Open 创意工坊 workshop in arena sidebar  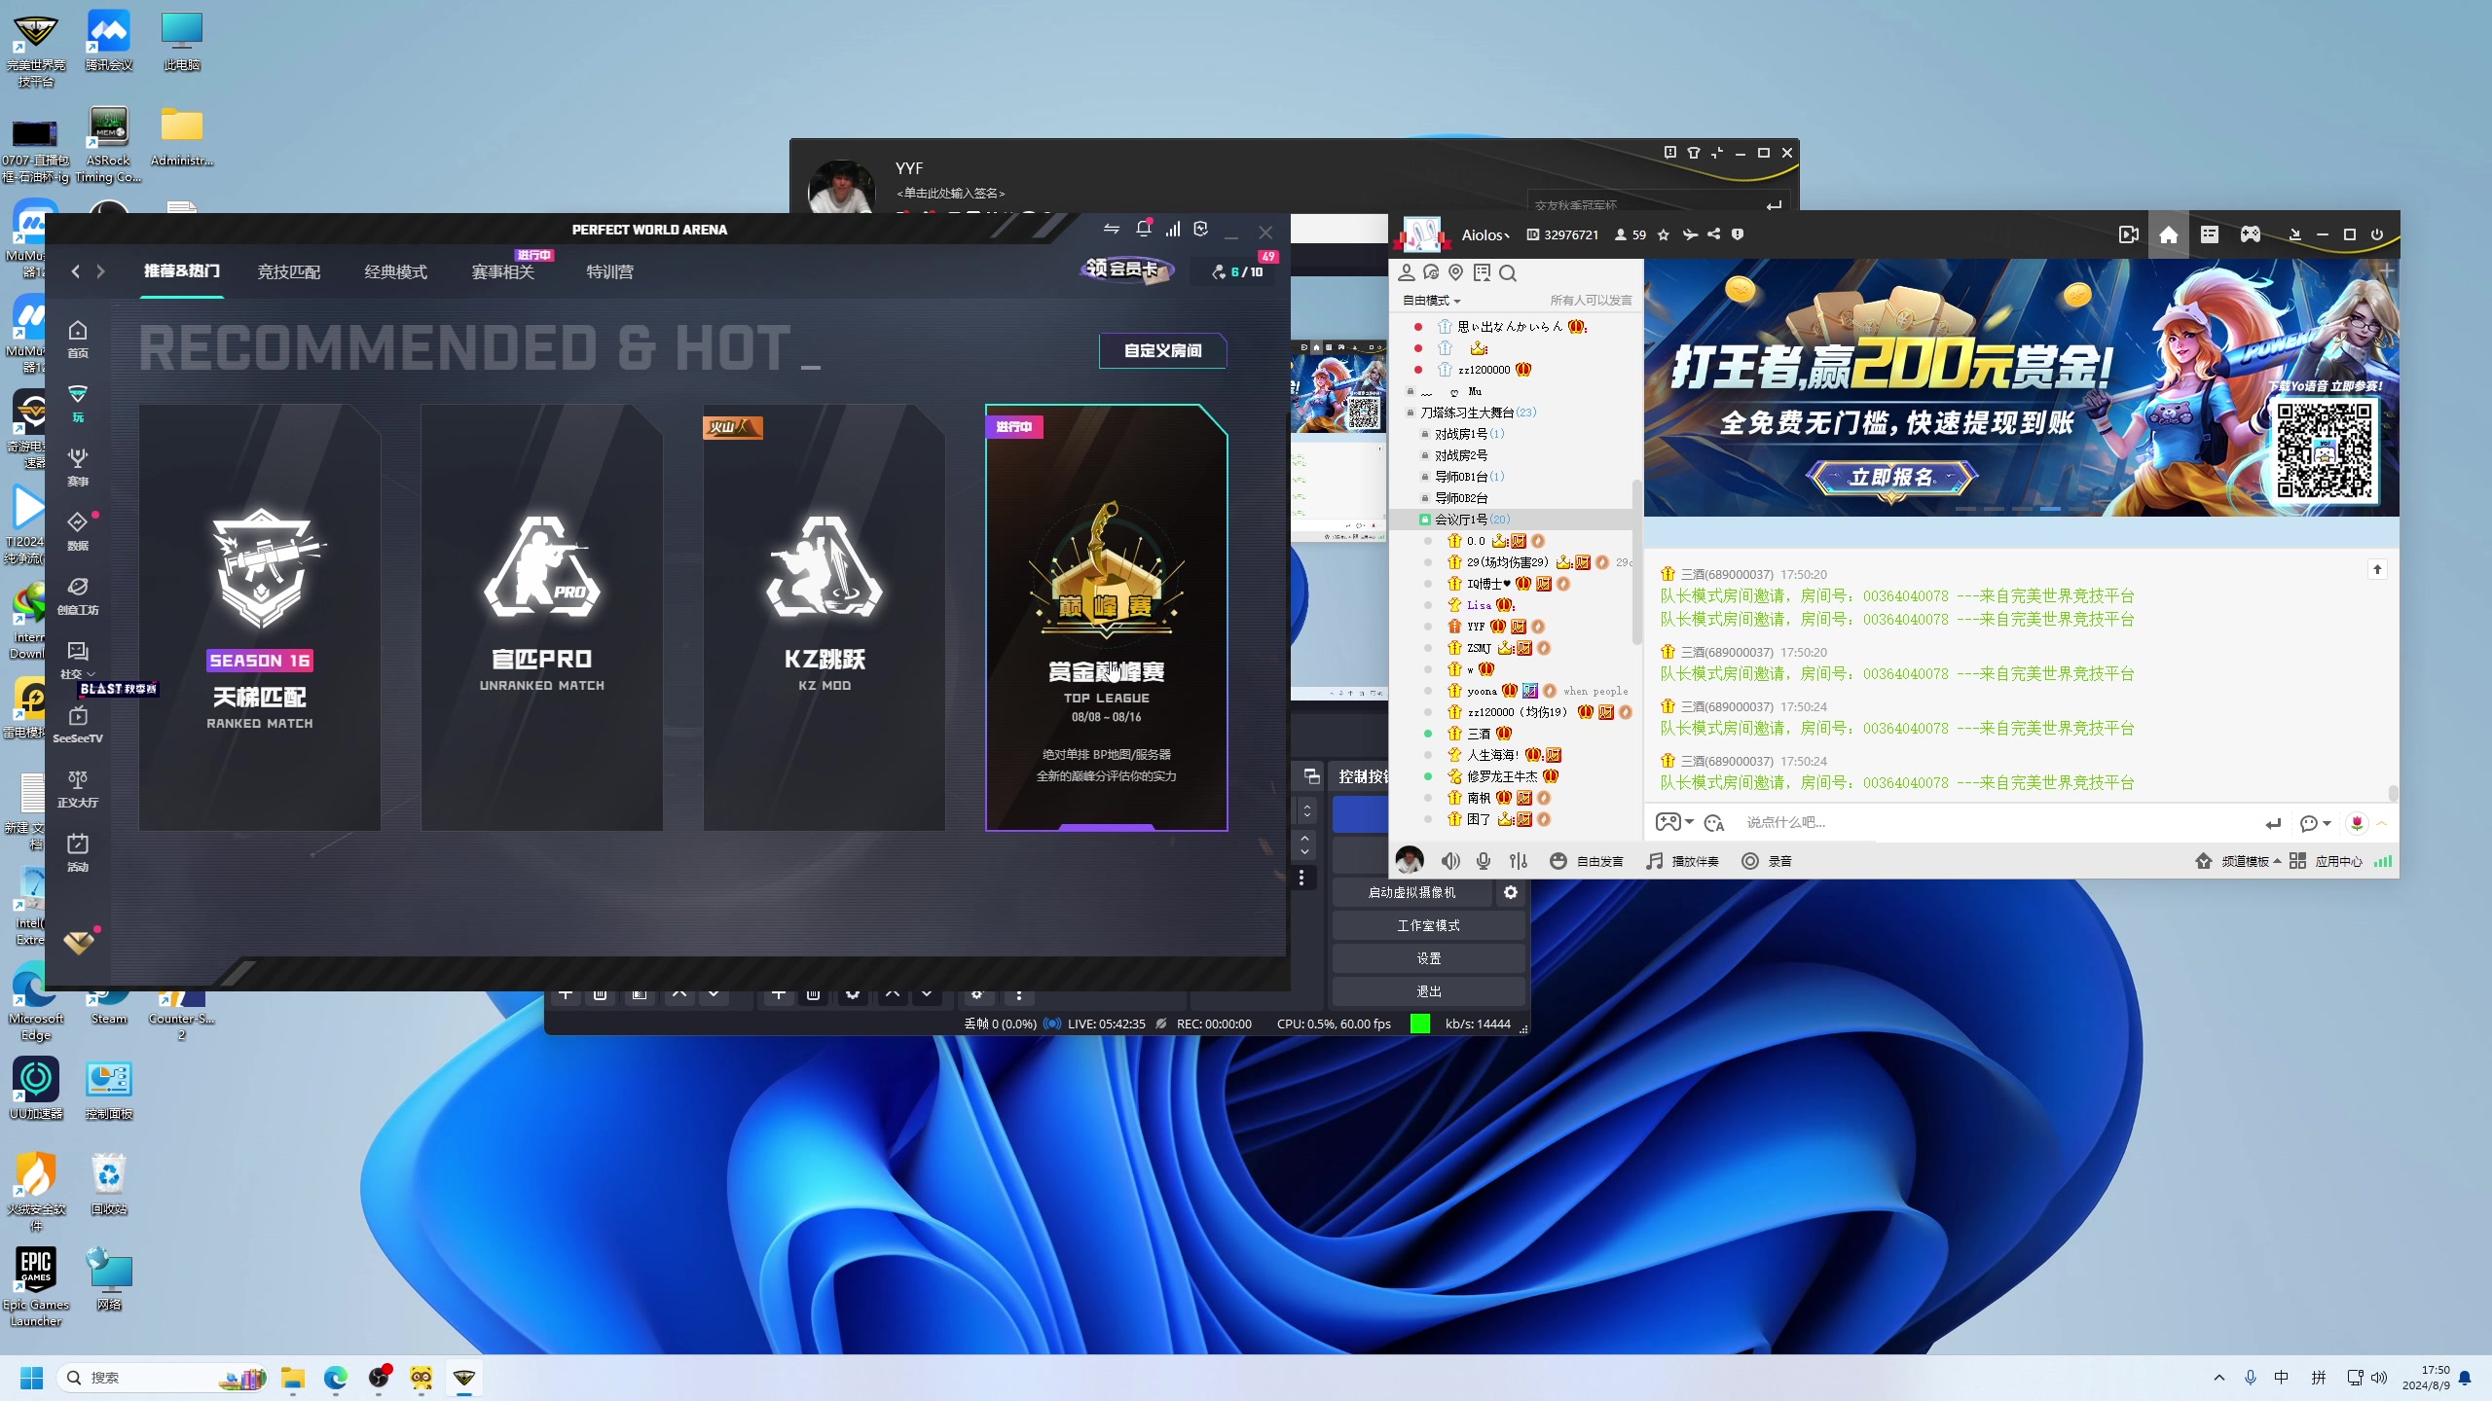click(x=78, y=595)
